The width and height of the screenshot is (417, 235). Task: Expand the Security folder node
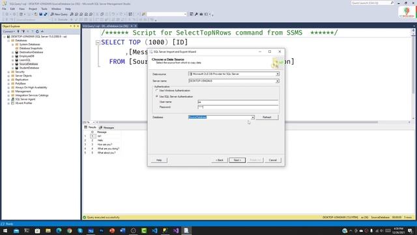[x=8, y=72]
